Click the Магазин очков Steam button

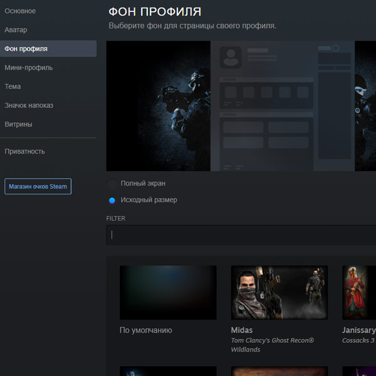[x=38, y=186]
